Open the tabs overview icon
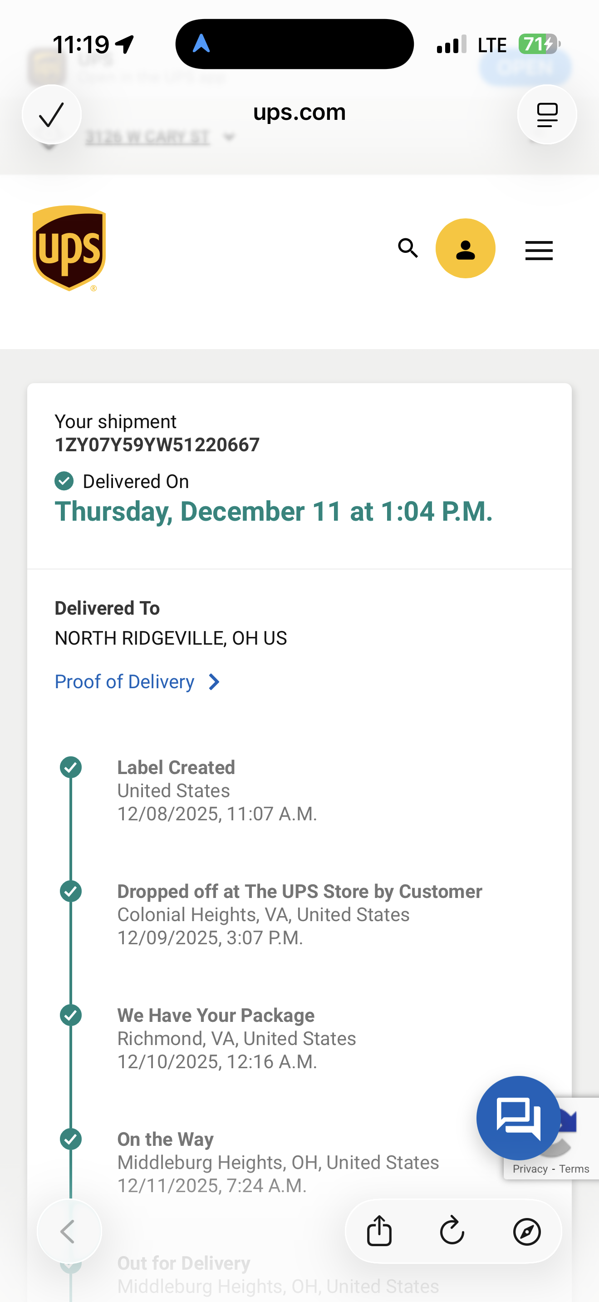 [x=547, y=114]
